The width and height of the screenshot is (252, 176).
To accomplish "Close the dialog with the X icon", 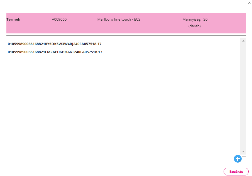I will click(249, 3).
